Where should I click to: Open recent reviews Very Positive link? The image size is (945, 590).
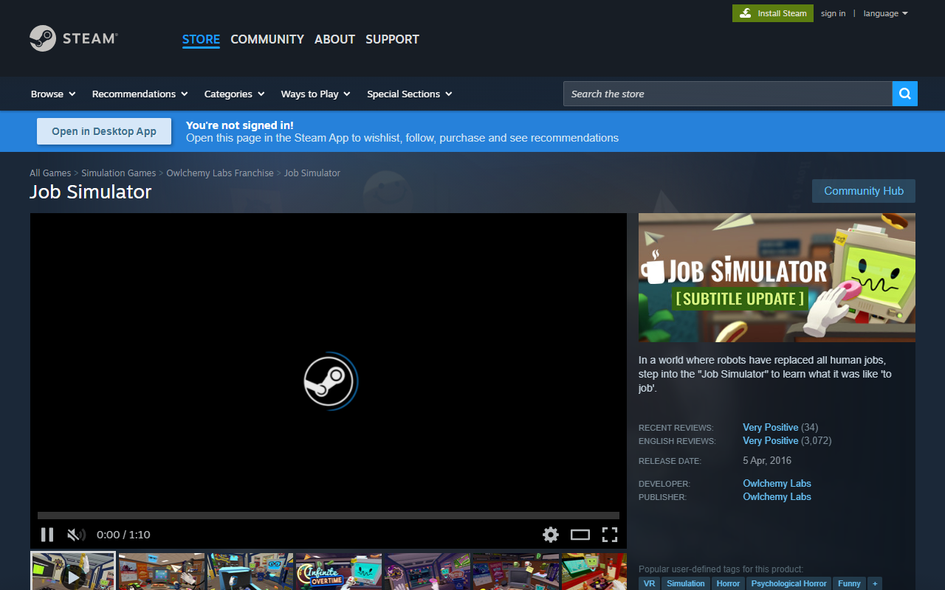(x=771, y=428)
